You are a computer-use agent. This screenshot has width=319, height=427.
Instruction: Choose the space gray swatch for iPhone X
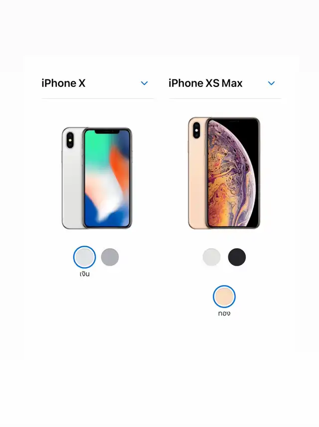[110, 257]
